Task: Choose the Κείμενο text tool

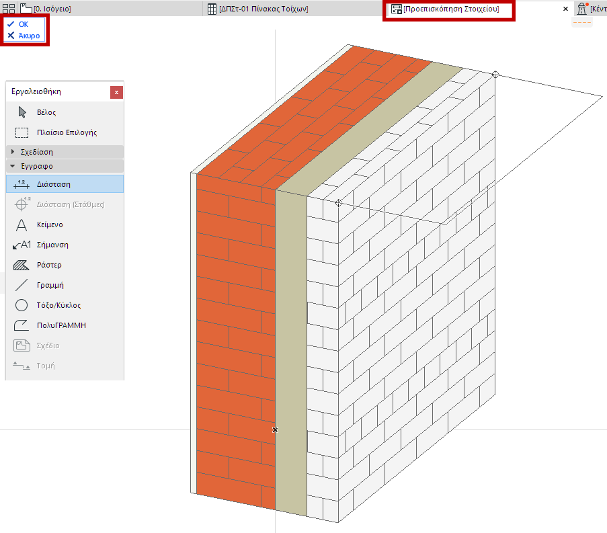Action: (65, 224)
